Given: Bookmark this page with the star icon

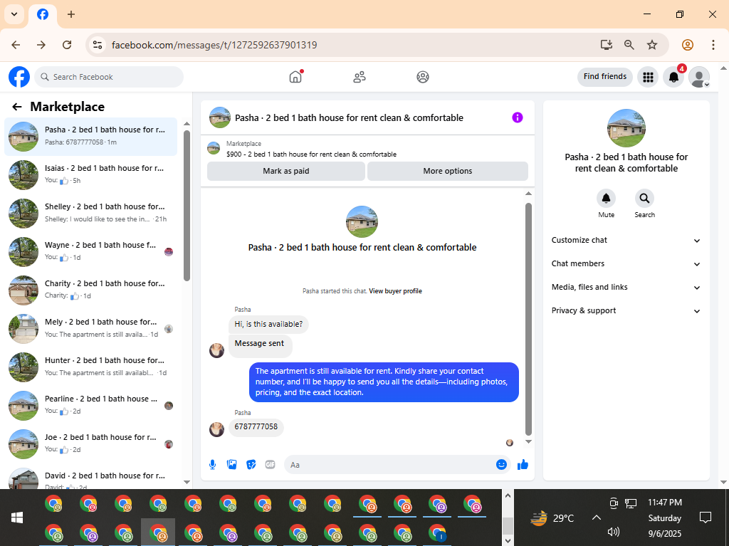Looking at the screenshot, I should [x=652, y=45].
